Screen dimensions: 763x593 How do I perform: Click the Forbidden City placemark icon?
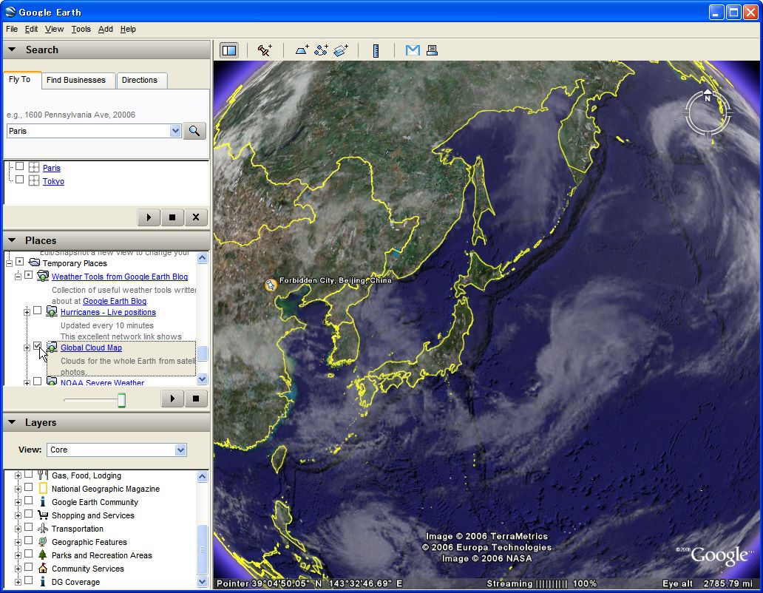271,285
